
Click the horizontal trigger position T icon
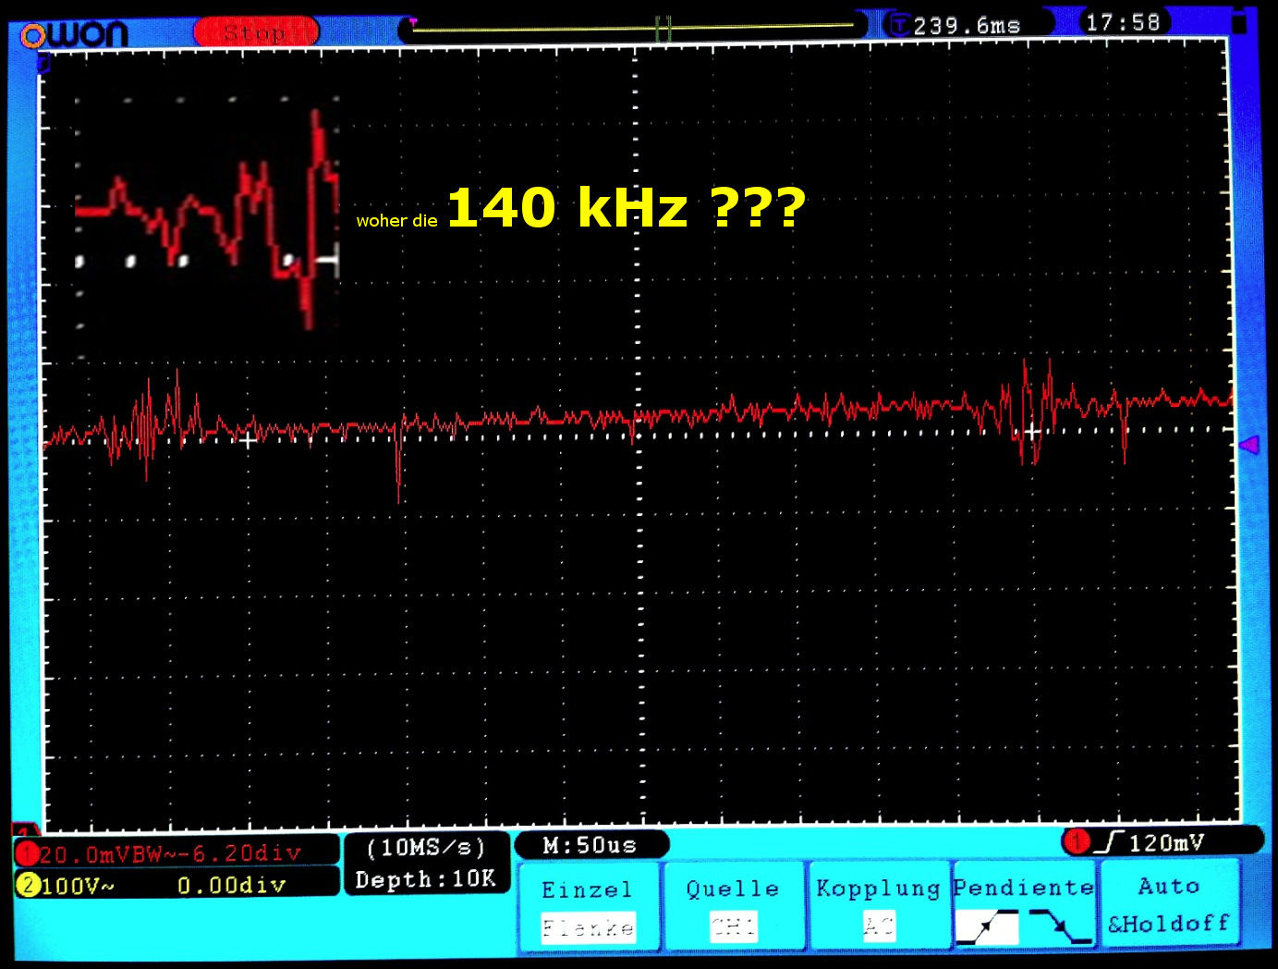point(899,25)
